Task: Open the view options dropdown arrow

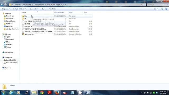Action: (158, 9)
